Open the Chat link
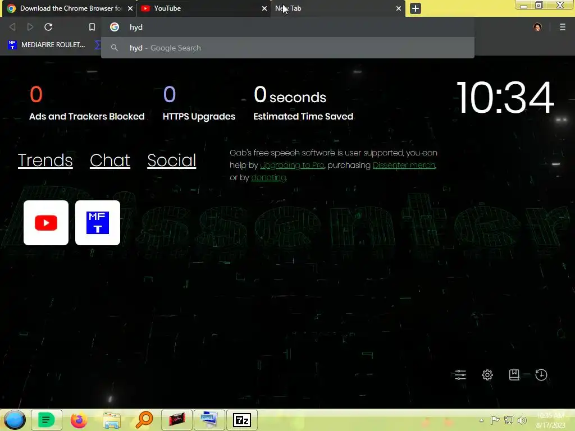The image size is (575, 431). (x=110, y=160)
